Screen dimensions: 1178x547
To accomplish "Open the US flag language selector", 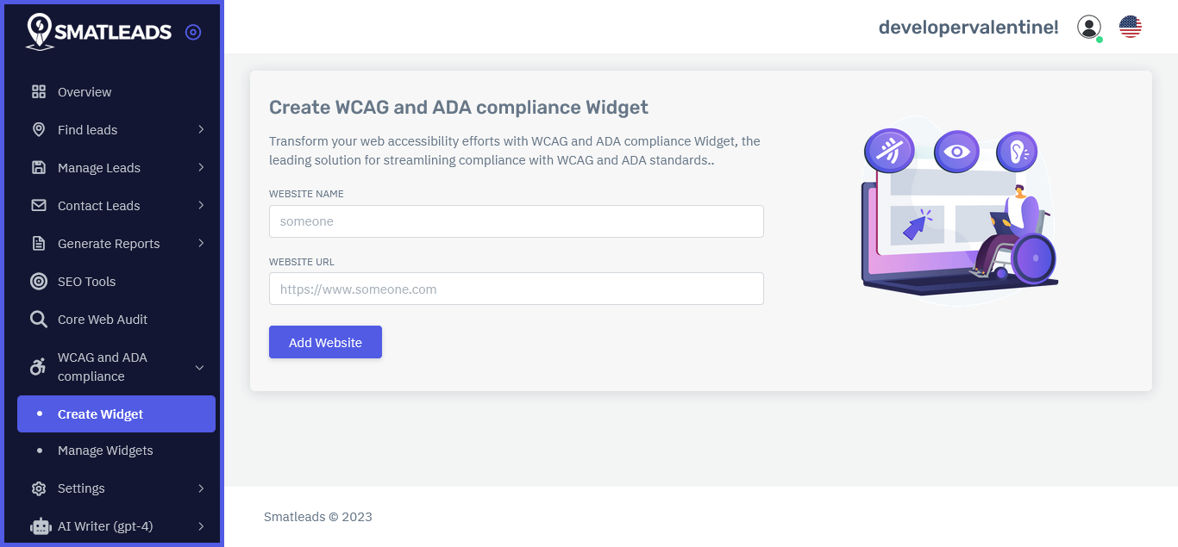I will coord(1131,27).
